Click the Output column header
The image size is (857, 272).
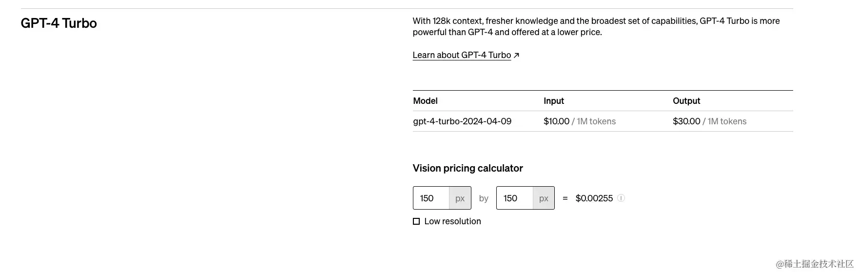pos(686,101)
